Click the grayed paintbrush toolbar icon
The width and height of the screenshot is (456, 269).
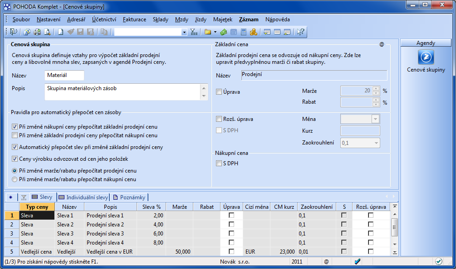coord(70,32)
